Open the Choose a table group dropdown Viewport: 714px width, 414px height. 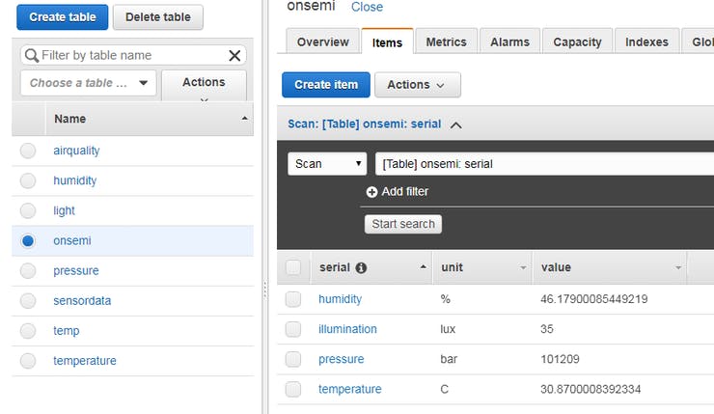coord(88,83)
